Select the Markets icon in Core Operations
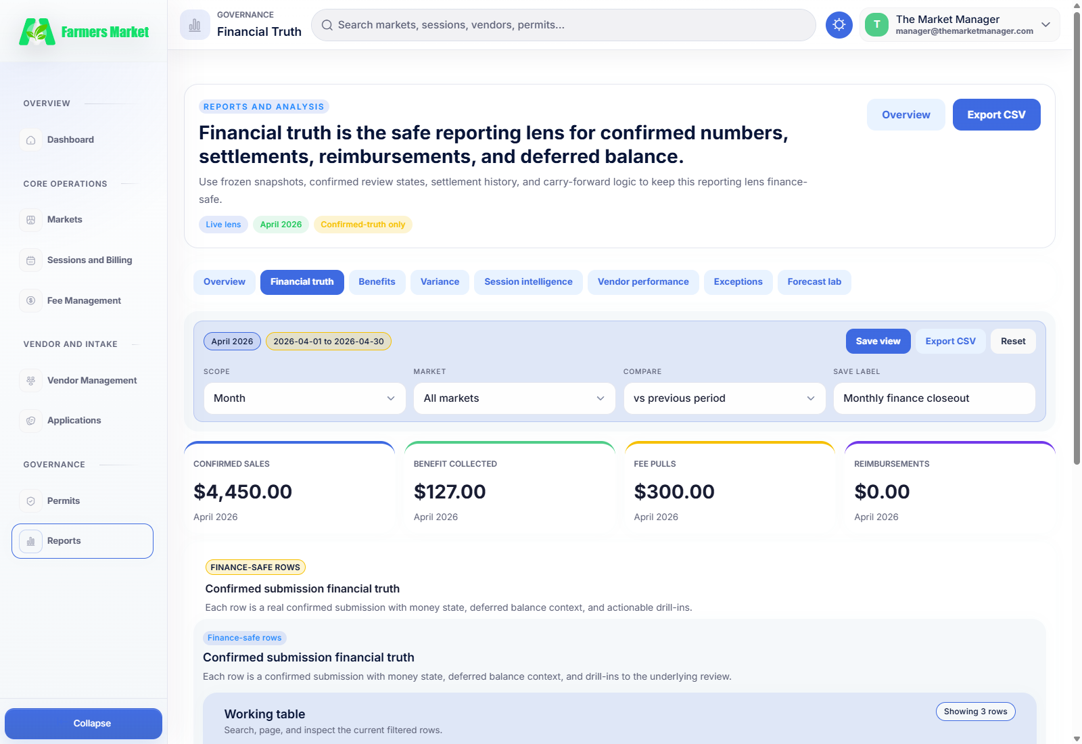The image size is (1082, 744). pyautogui.click(x=30, y=219)
